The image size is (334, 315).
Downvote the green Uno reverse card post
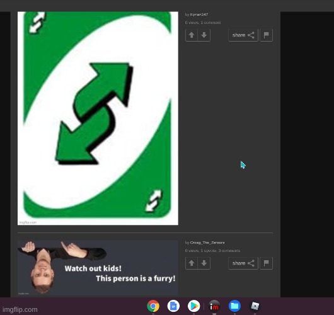coord(204,35)
